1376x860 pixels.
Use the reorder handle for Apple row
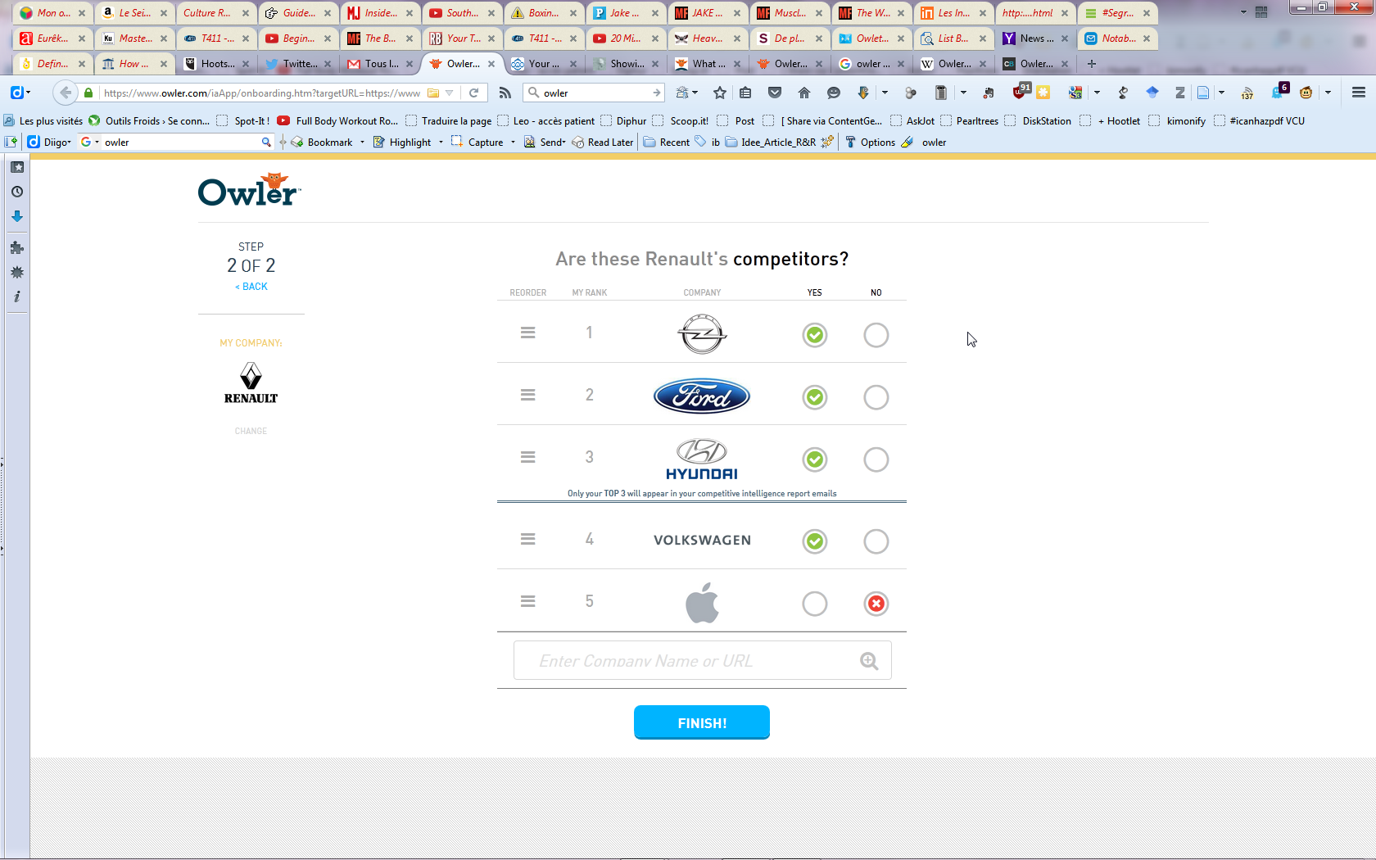point(528,601)
